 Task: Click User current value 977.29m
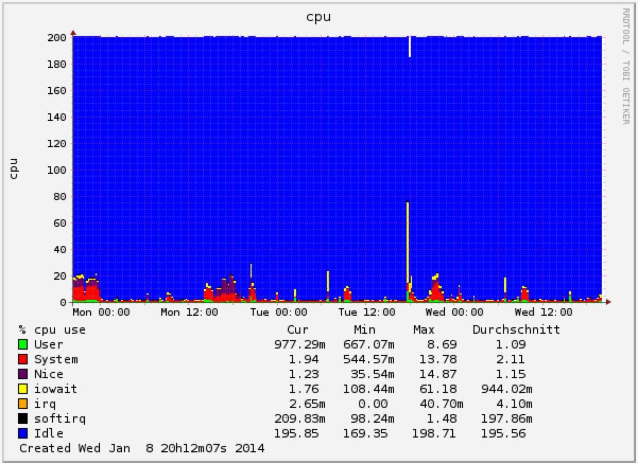300,344
